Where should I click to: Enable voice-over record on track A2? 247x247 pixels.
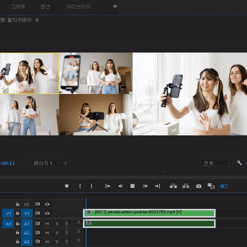pos(67,233)
